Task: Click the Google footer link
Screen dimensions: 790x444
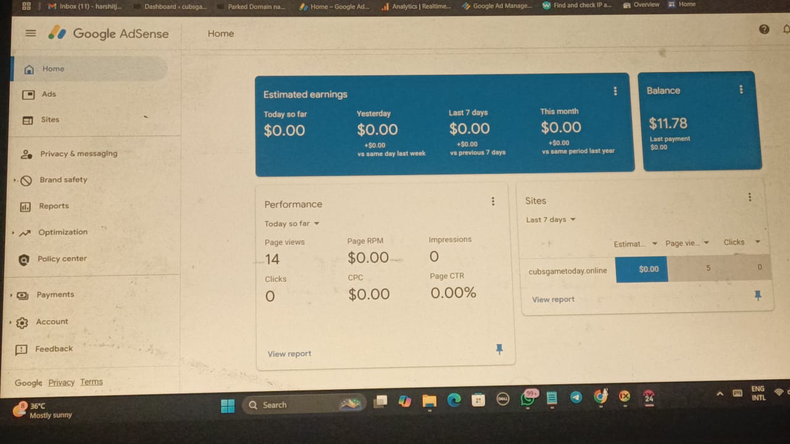Action: (28, 383)
